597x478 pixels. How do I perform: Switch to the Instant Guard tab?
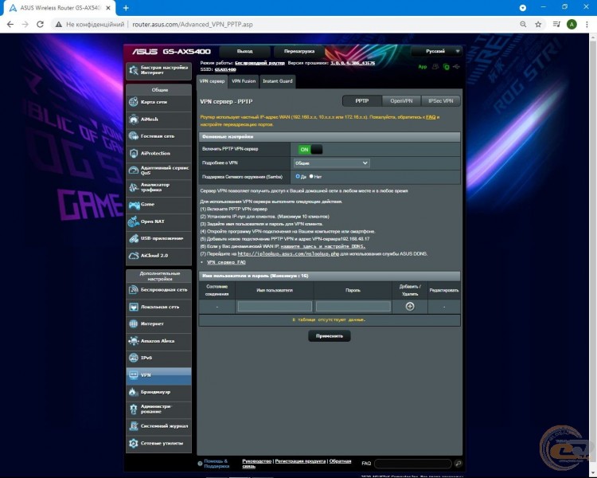[x=278, y=81]
